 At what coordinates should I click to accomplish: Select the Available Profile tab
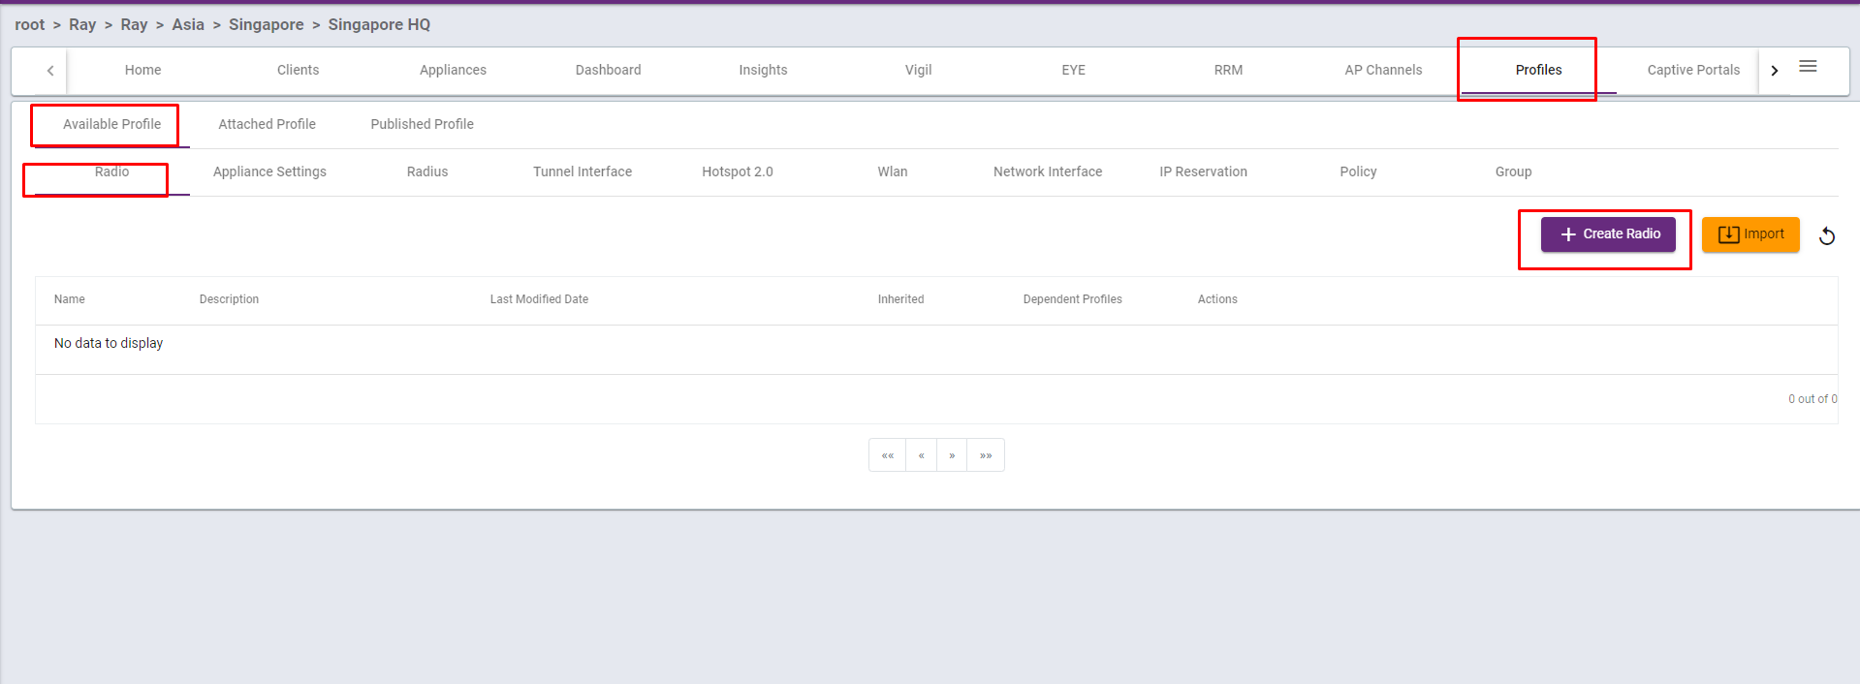[112, 124]
